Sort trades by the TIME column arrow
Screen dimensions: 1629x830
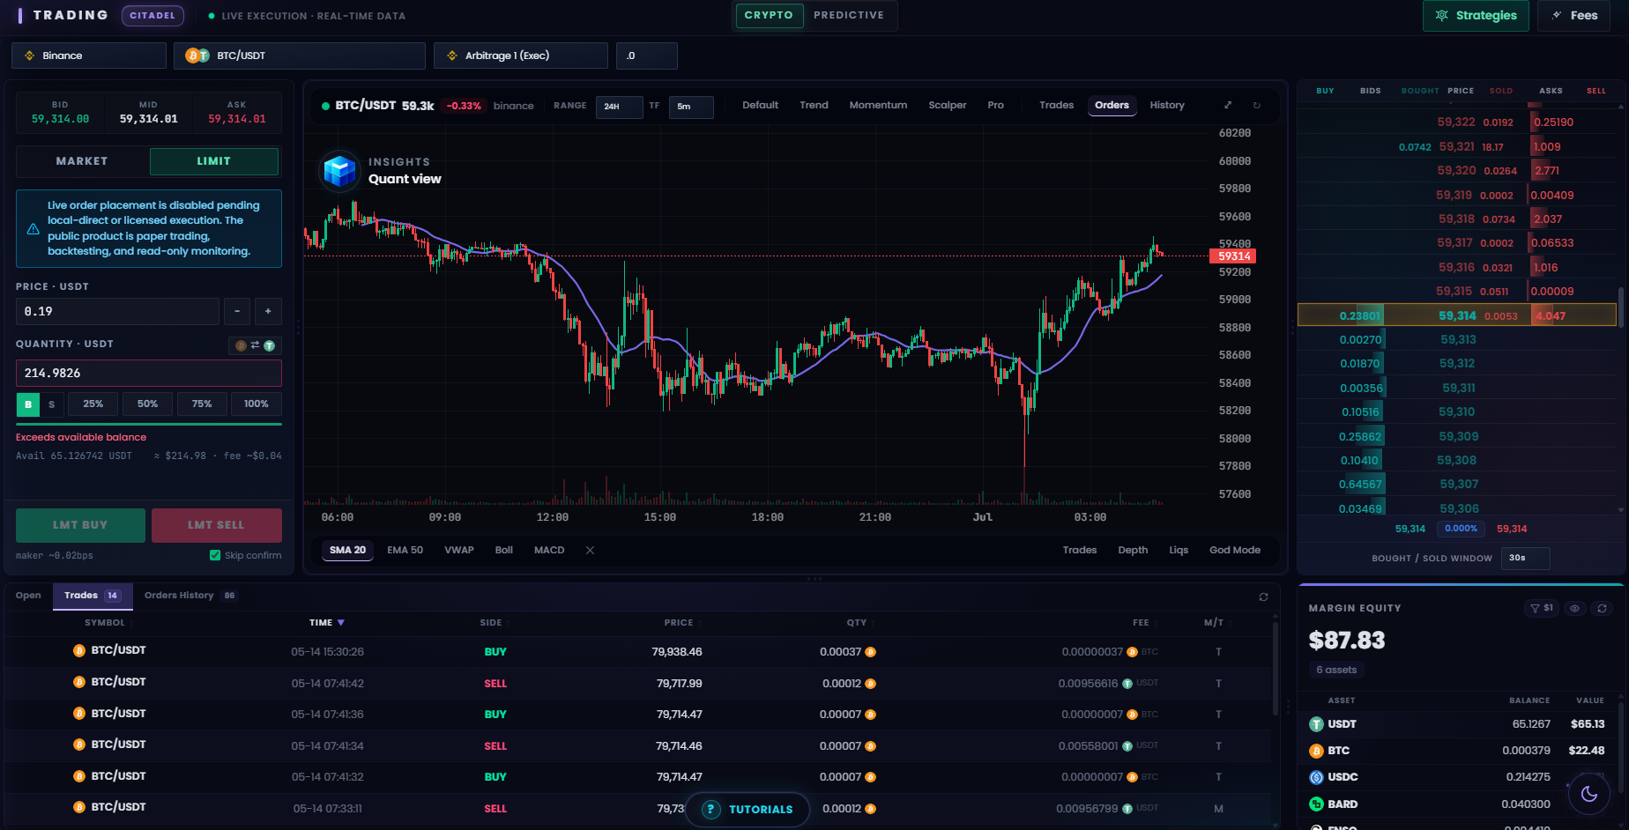click(341, 623)
